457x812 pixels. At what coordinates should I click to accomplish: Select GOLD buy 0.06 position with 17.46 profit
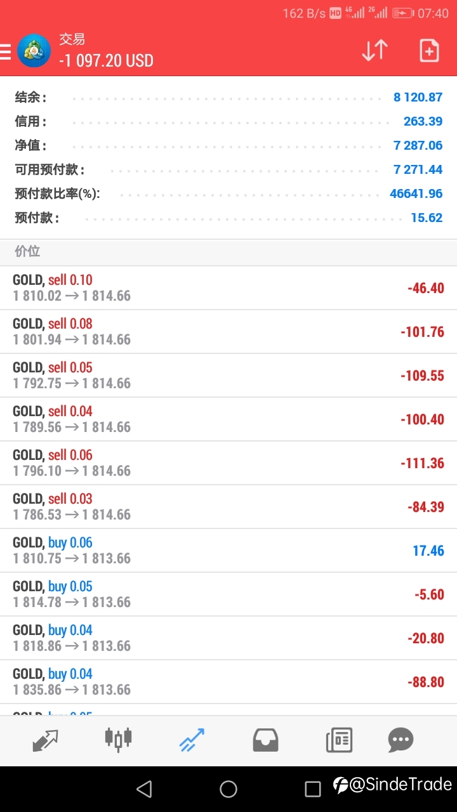coord(228,551)
